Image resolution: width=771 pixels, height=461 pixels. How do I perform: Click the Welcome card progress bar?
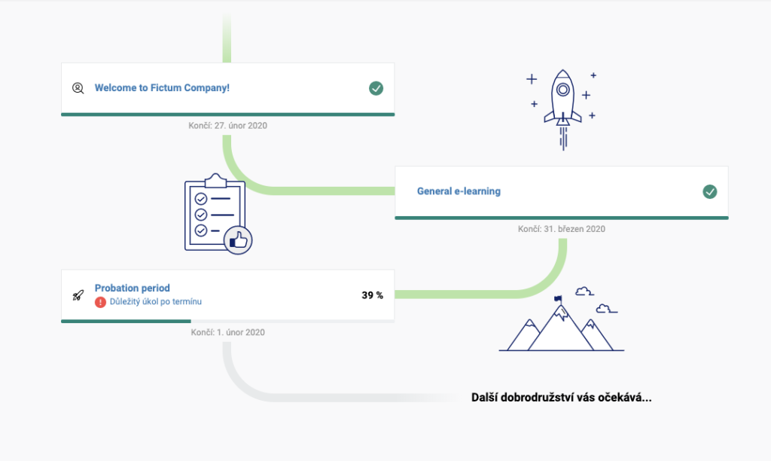point(227,114)
